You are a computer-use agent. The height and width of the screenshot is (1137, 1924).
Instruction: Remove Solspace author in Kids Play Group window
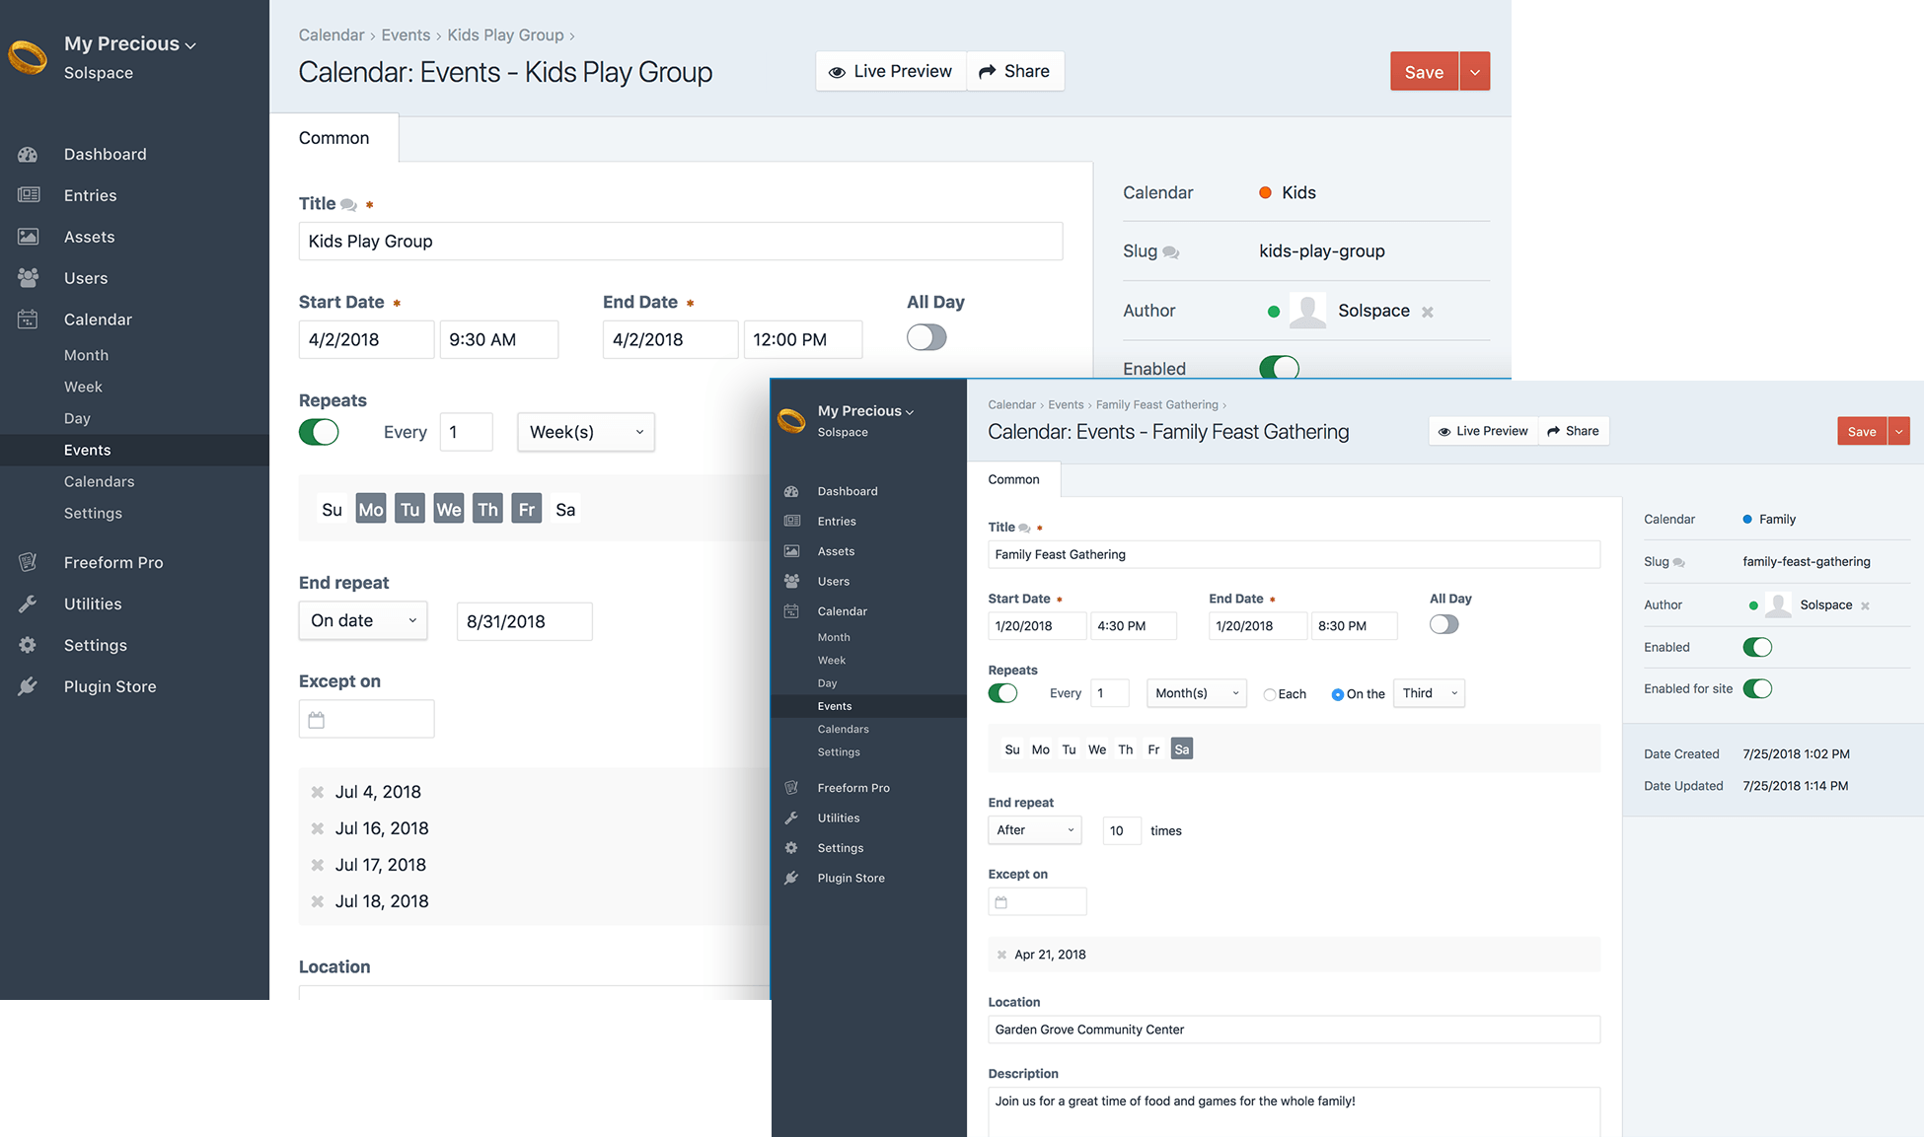(x=1427, y=312)
